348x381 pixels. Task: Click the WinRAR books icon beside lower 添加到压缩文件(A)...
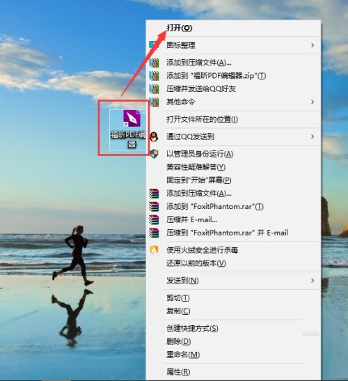(x=154, y=194)
